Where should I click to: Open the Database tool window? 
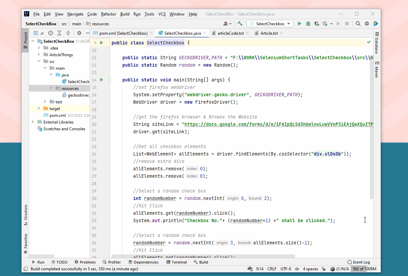click(377, 43)
